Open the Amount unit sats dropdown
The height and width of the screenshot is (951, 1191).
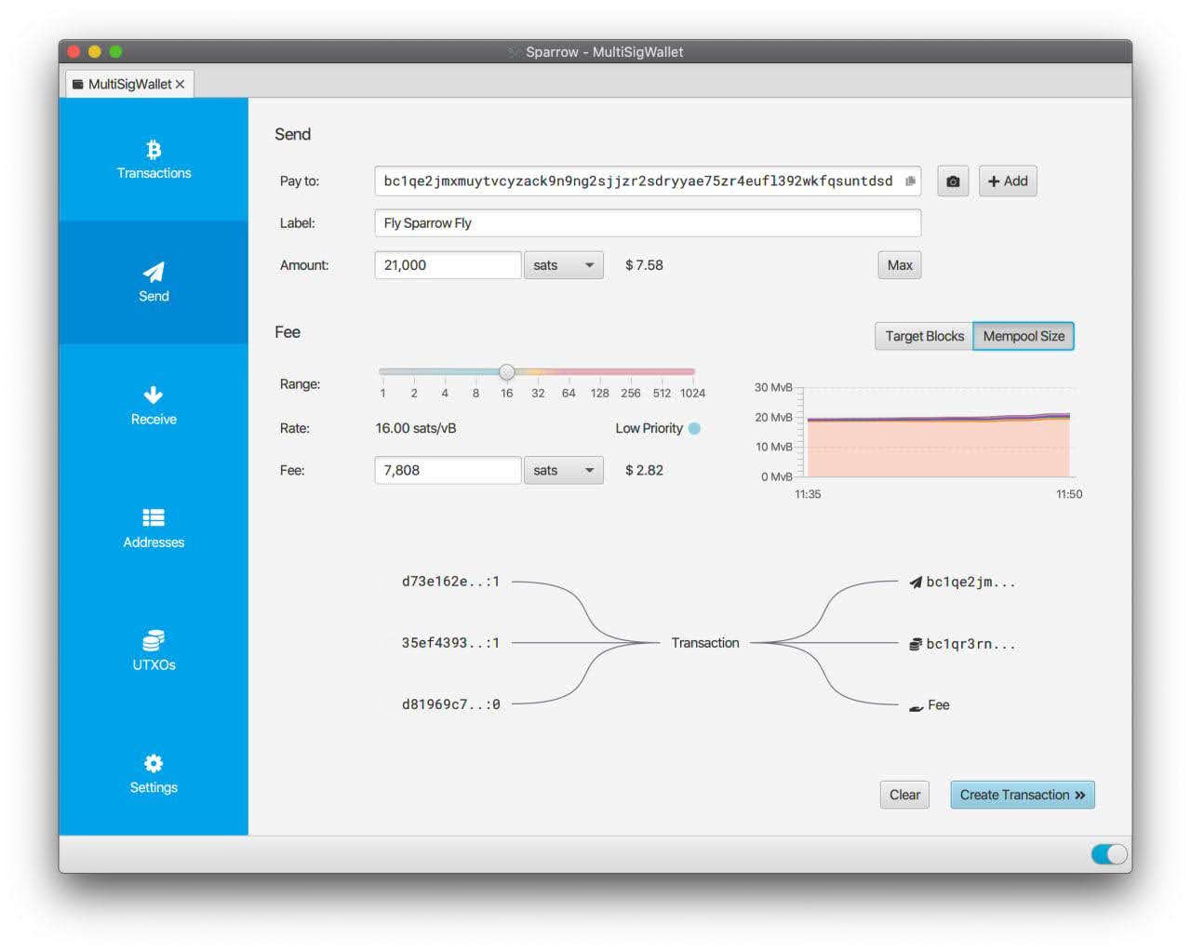pos(563,265)
